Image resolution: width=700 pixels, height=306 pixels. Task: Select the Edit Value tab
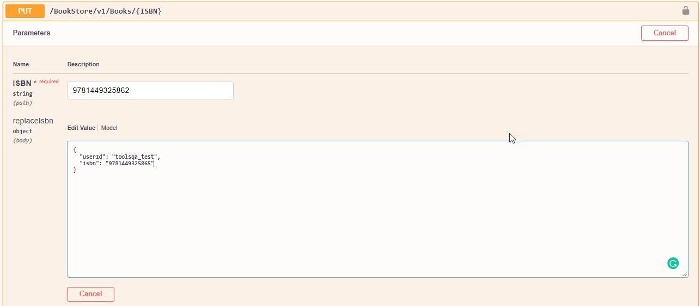pyautogui.click(x=81, y=128)
